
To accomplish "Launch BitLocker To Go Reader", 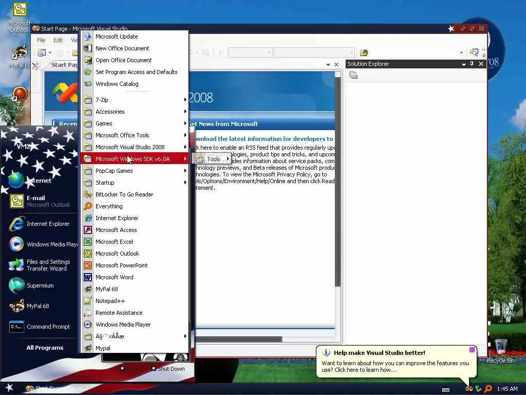I will 135,194.
